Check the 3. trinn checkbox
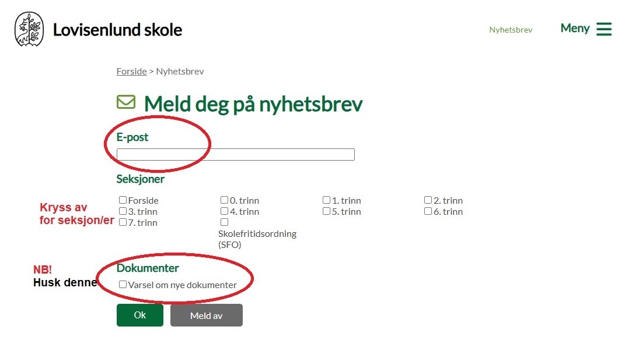This screenshot has height=337, width=625. coord(123,211)
